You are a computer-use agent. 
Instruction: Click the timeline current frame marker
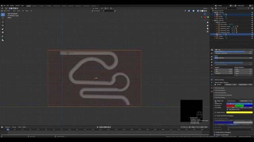[x=8, y=129]
